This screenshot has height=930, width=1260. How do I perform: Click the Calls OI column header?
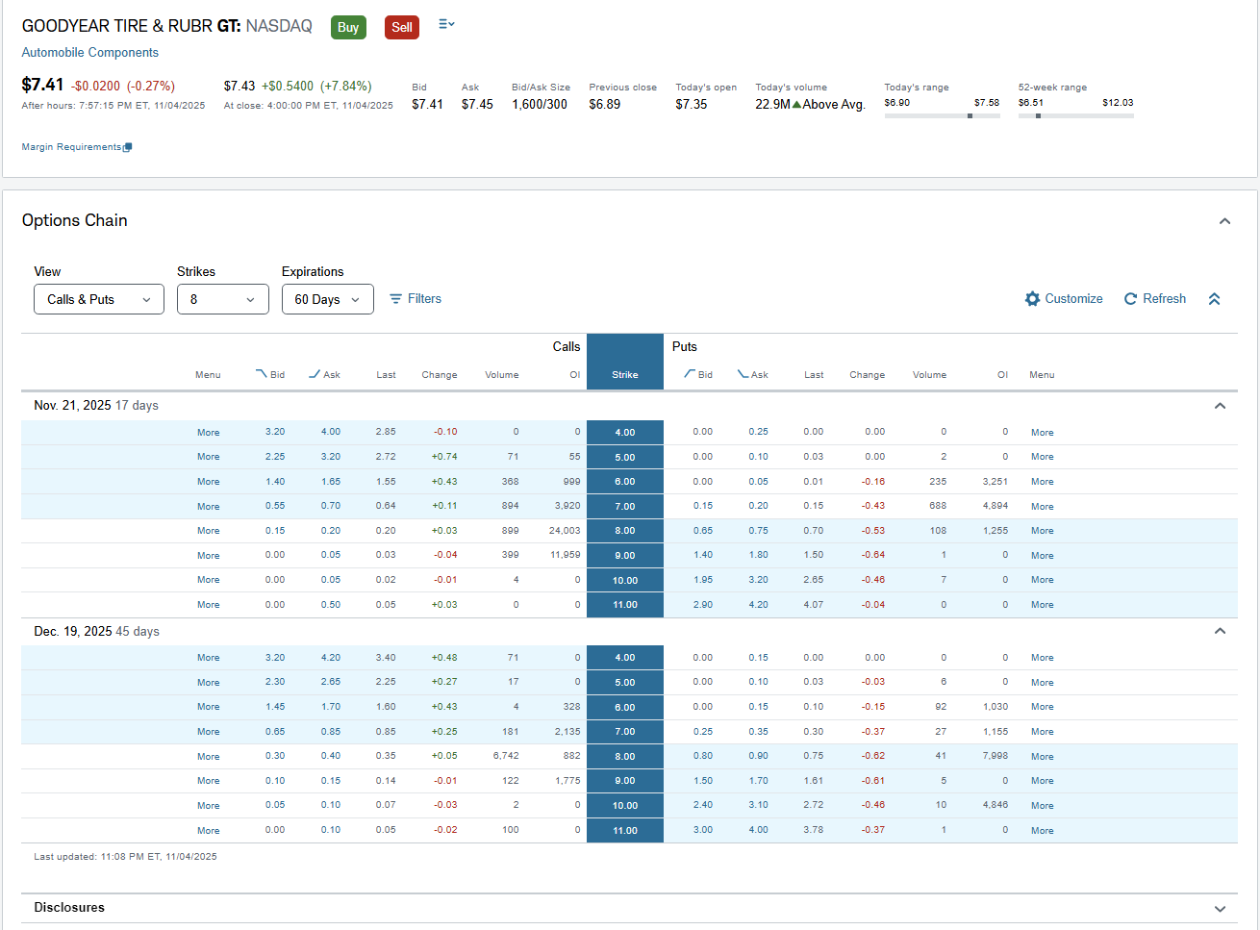click(x=575, y=375)
